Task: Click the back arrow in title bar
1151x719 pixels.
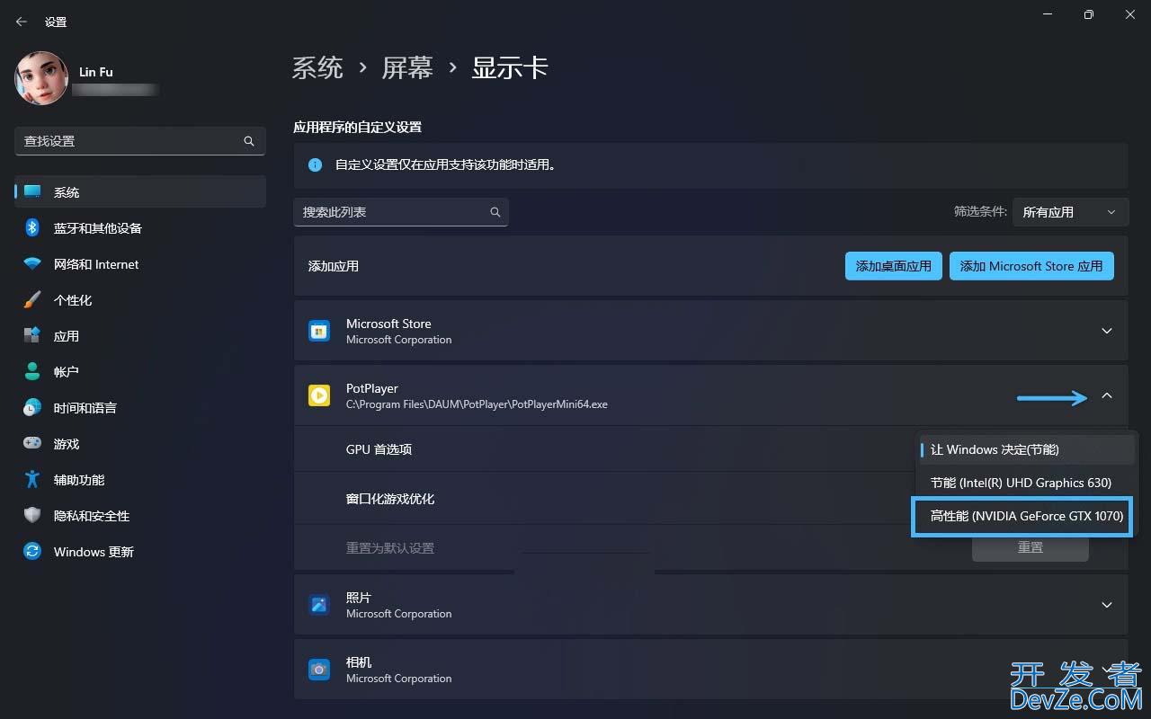Action: [x=22, y=22]
